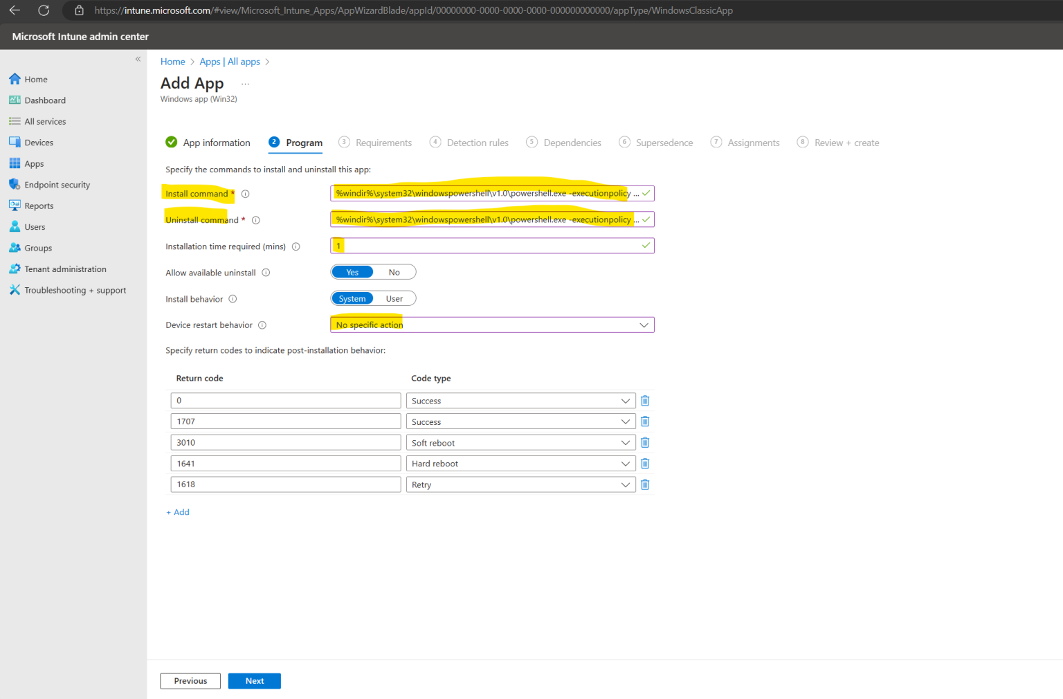Set Allow available uninstall to No
The height and width of the screenshot is (699, 1063).
(394, 271)
